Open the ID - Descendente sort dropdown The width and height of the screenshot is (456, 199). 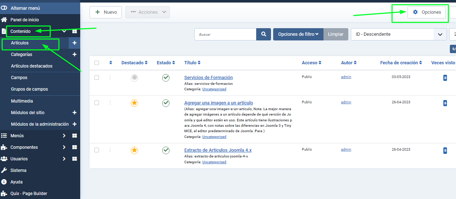pyautogui.click(x=399, y=34)
